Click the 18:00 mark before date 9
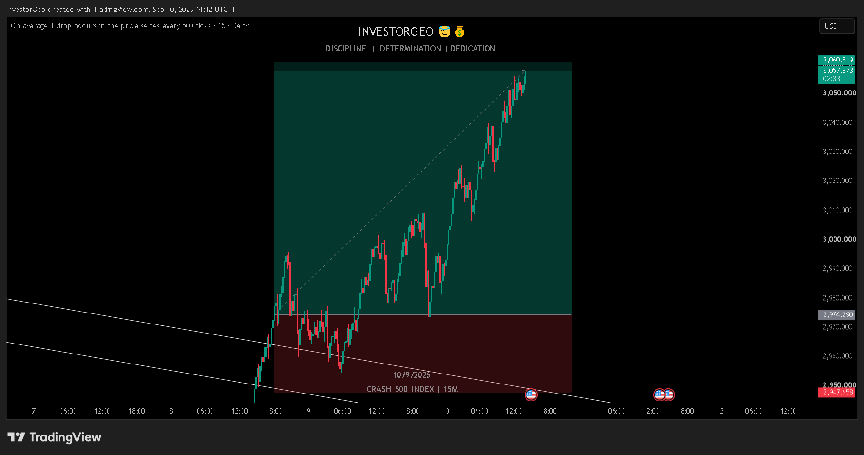 pyautogui.click(x=274, y=411)
